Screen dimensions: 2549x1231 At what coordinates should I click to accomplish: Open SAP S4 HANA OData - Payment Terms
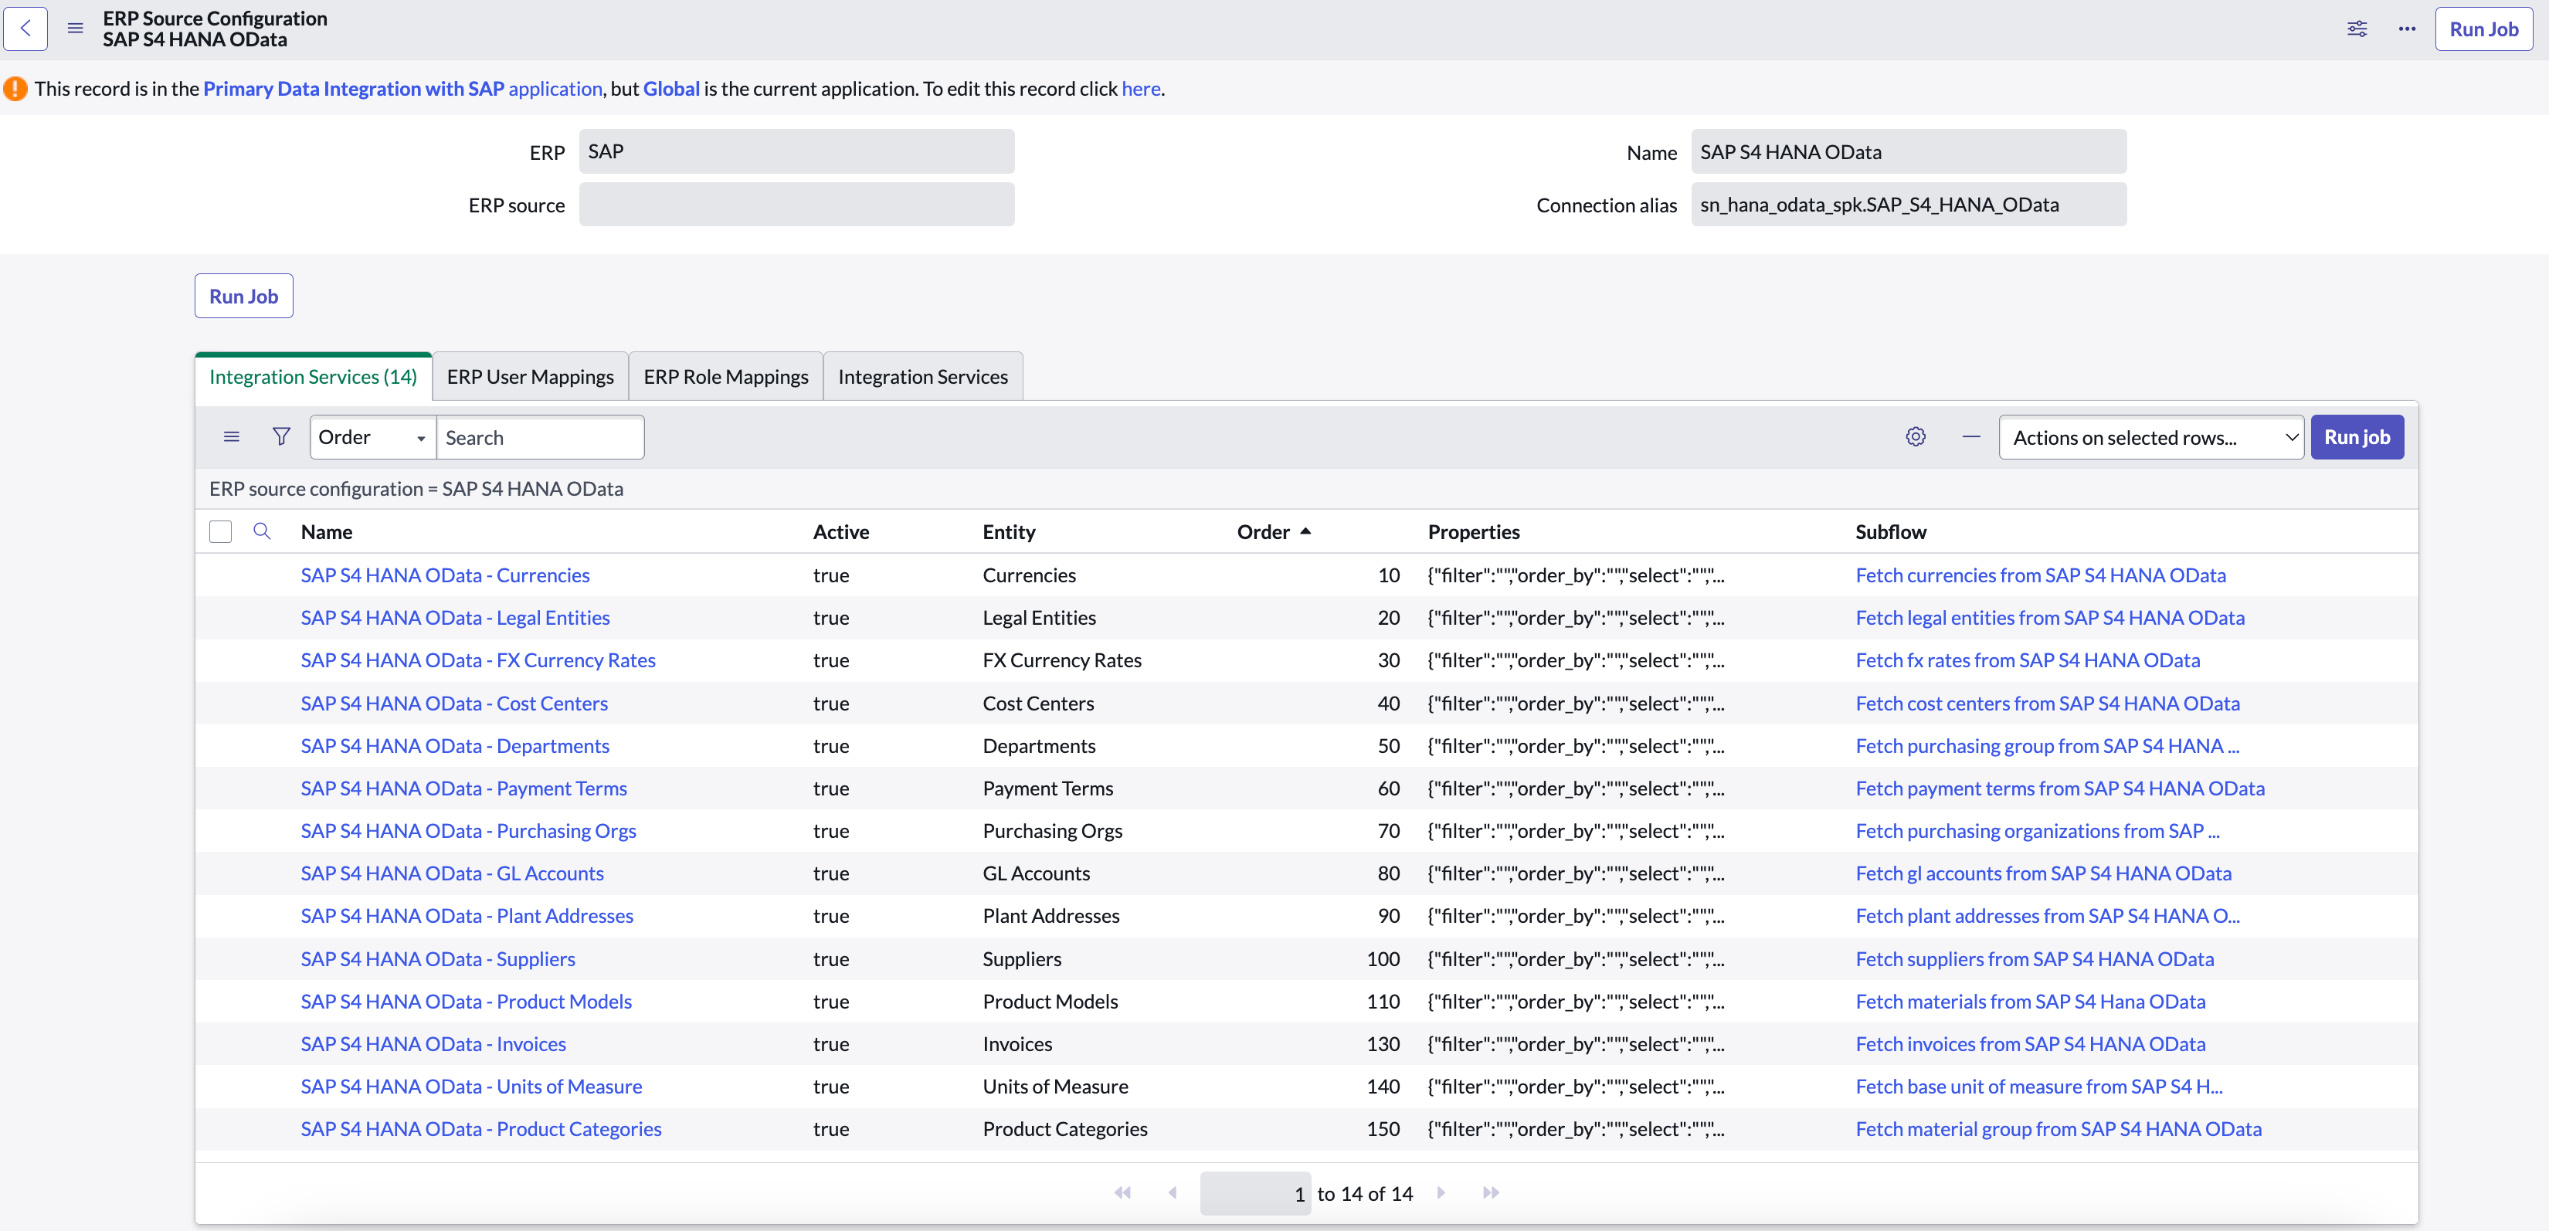tap(464, 788)
